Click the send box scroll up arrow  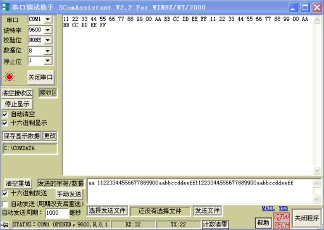317,183
